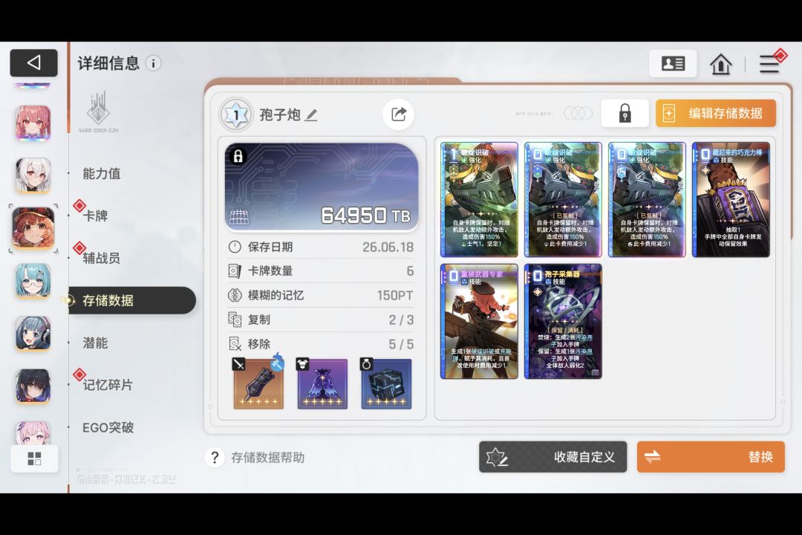Select 存储数据 menu item

tap(132, 300)
